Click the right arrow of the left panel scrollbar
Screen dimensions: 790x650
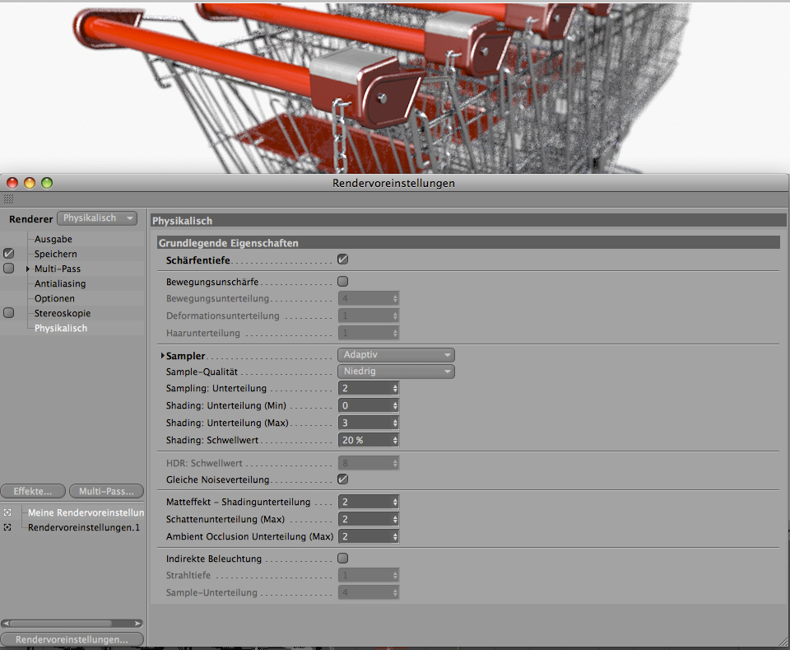pyautogui.click(x=138, y=624)
